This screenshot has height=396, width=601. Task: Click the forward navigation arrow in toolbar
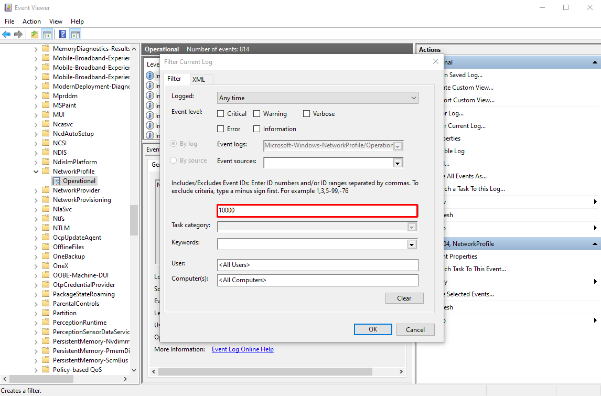pos(17,34)
